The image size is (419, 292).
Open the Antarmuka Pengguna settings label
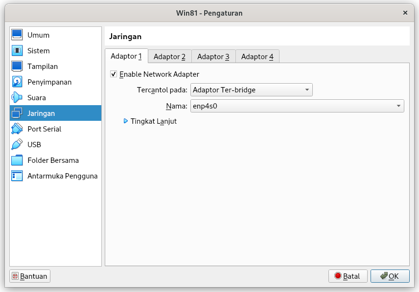63,176
